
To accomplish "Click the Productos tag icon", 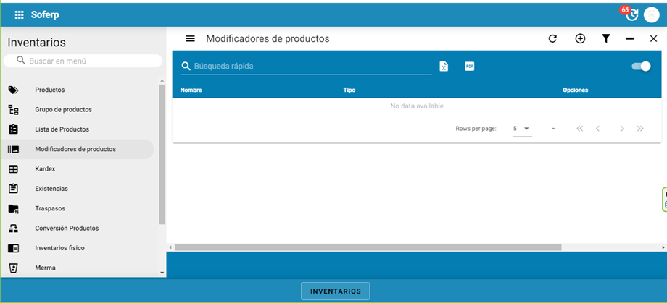I will pos(13,90).
